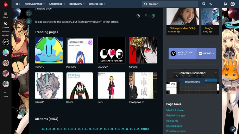Viewport: 239px width, 134px height.
Task: Switch to list view icon
Action: [145, 16]
